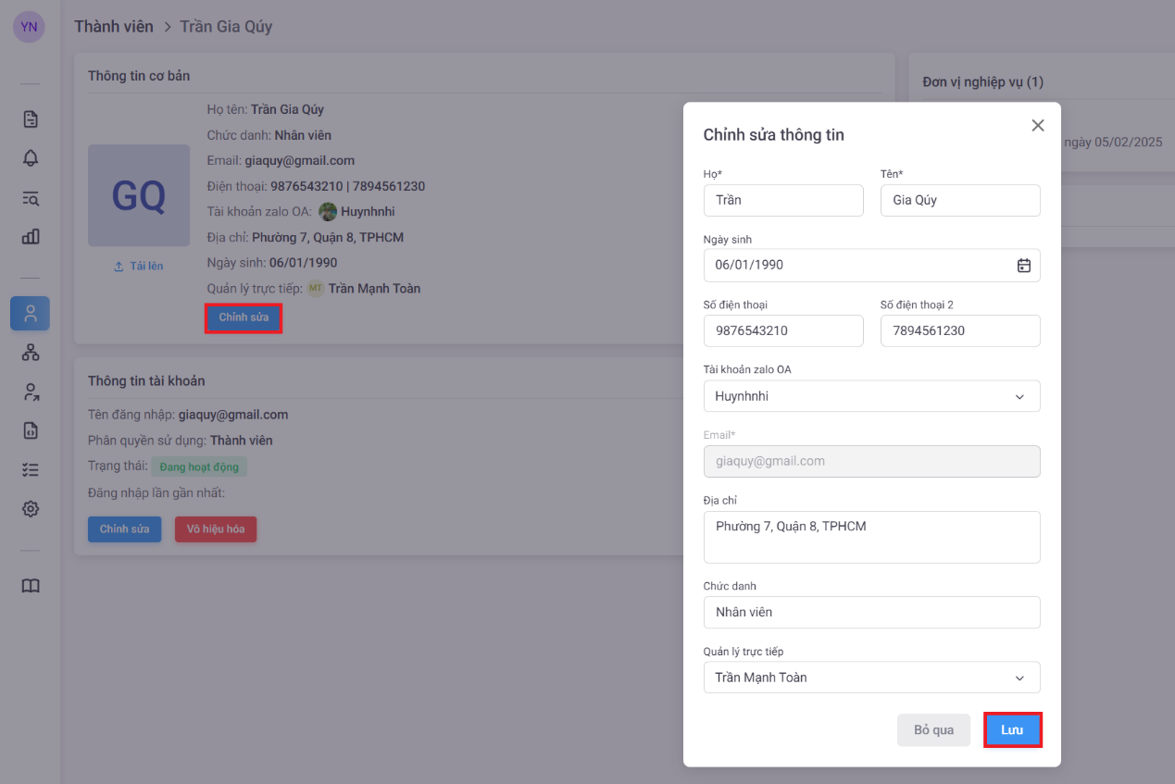Open settings gear icon in sidebar
This screenshot has width=1175, height=784.
click(x=31, y=508)
